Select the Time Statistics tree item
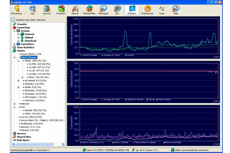Image resolution: width=230 pixels, height=153 pixels. [x=25, y=47]
